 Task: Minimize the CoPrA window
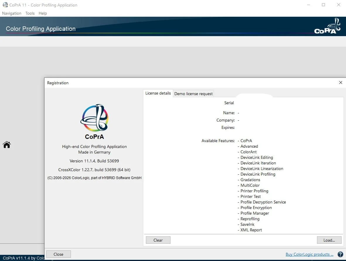308,5
